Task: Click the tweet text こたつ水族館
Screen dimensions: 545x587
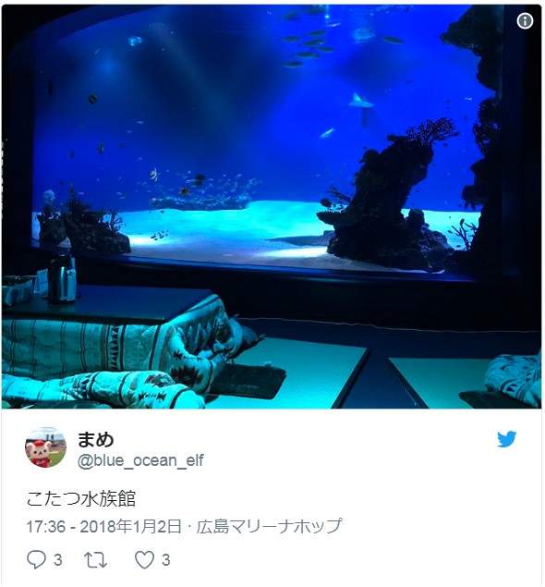Action: point(81,498)
